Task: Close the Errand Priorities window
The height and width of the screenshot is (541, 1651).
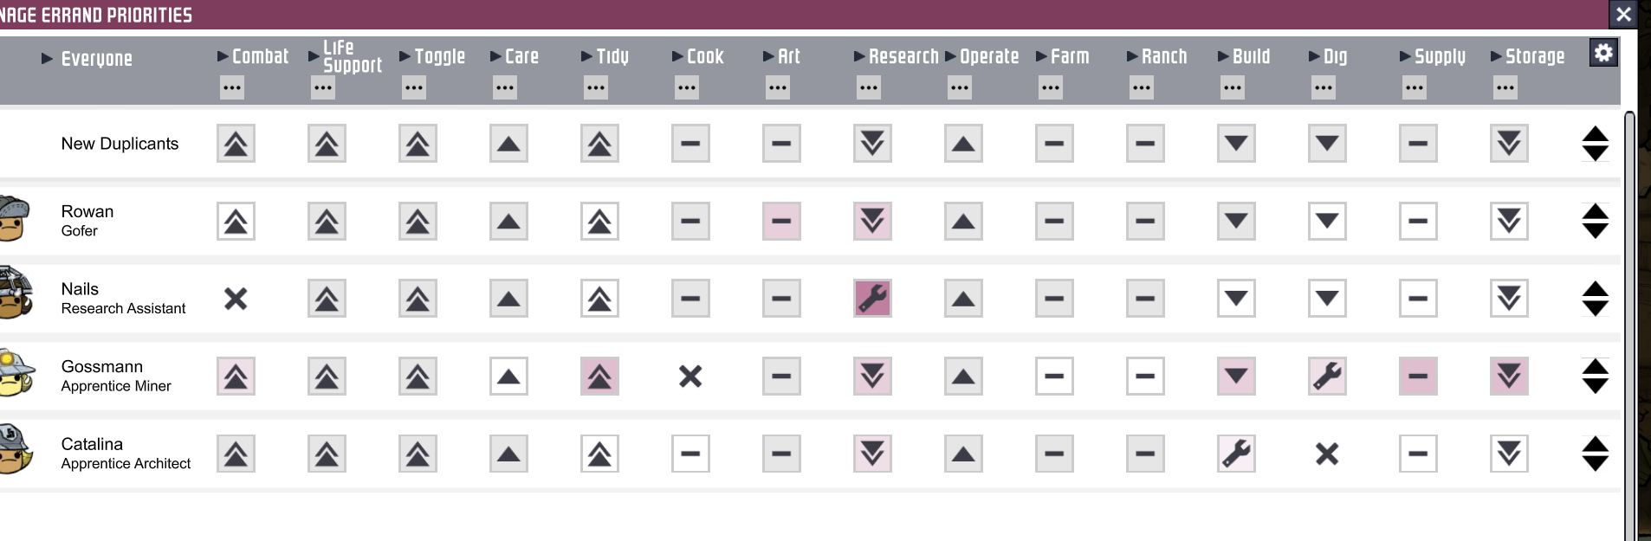Action: pyautogui.click(x=1623, y=14)
